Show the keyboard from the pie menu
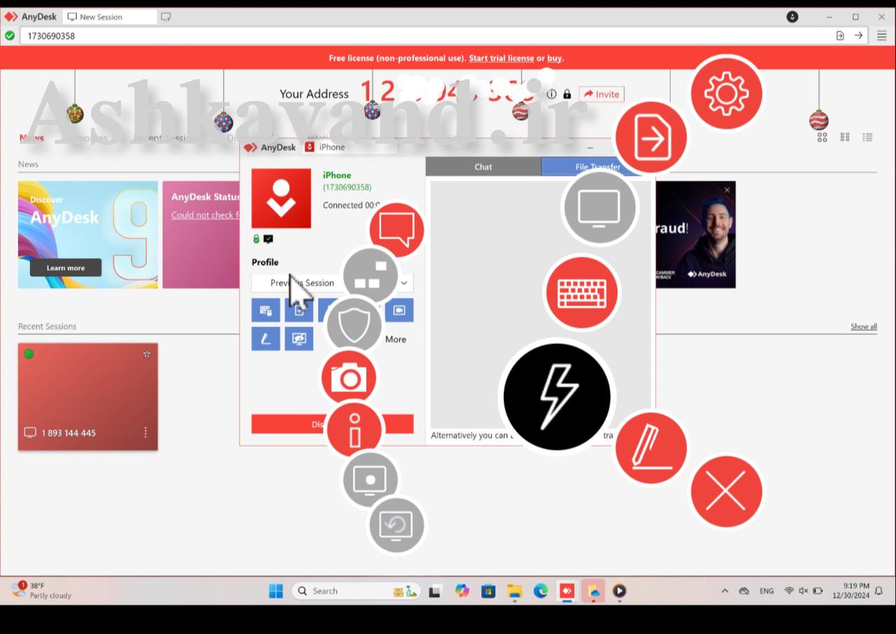The height and width of the screenshot is (634, 896). tap(582, 293)
